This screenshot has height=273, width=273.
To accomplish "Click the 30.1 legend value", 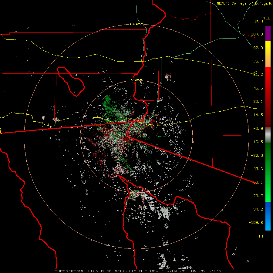I will 258,102.
